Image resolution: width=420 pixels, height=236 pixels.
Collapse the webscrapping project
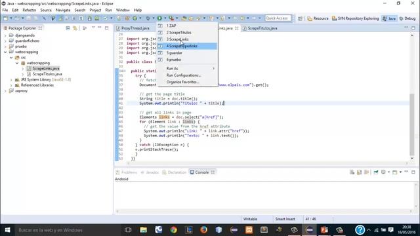coord(5,52)
